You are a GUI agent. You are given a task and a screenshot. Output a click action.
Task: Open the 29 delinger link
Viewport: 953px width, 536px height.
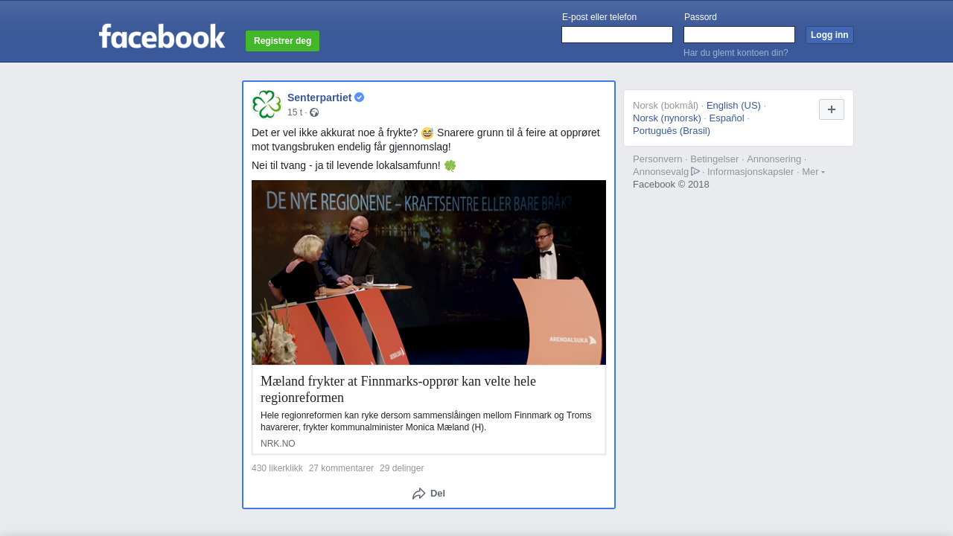pyautogui.click(x=401, y=468)
